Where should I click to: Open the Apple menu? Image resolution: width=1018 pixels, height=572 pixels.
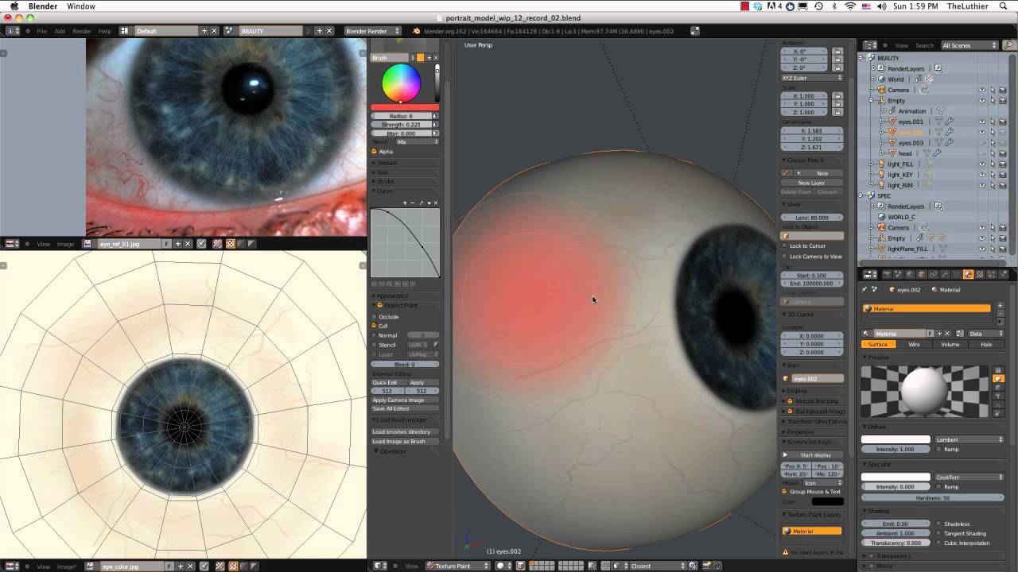click(14, 6)
